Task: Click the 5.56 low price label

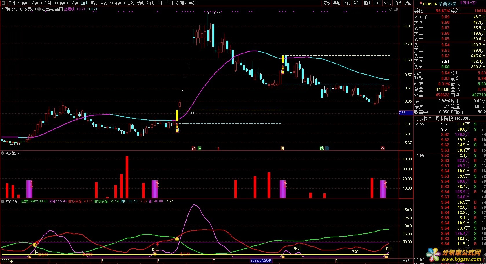Action: pyautogui.click(x=17, y=145)
